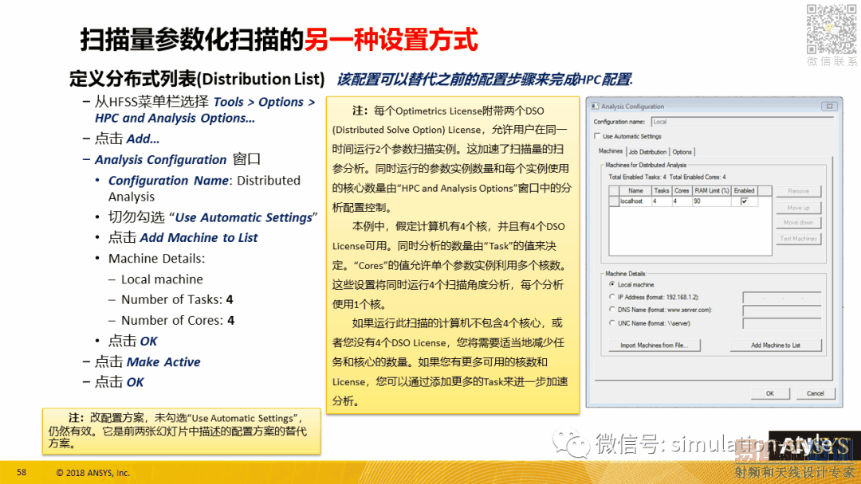This screenshot has width=861, height=484.
Task: Click the 'Number of Cores: 4' bullet
Action: (x=177, y=320)
